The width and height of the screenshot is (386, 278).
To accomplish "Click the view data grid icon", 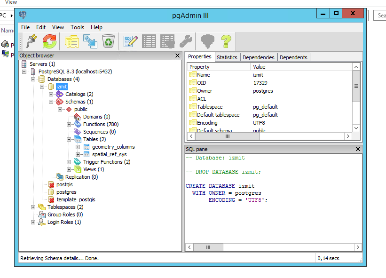I will pyautogui.click(x=149, y=41).
